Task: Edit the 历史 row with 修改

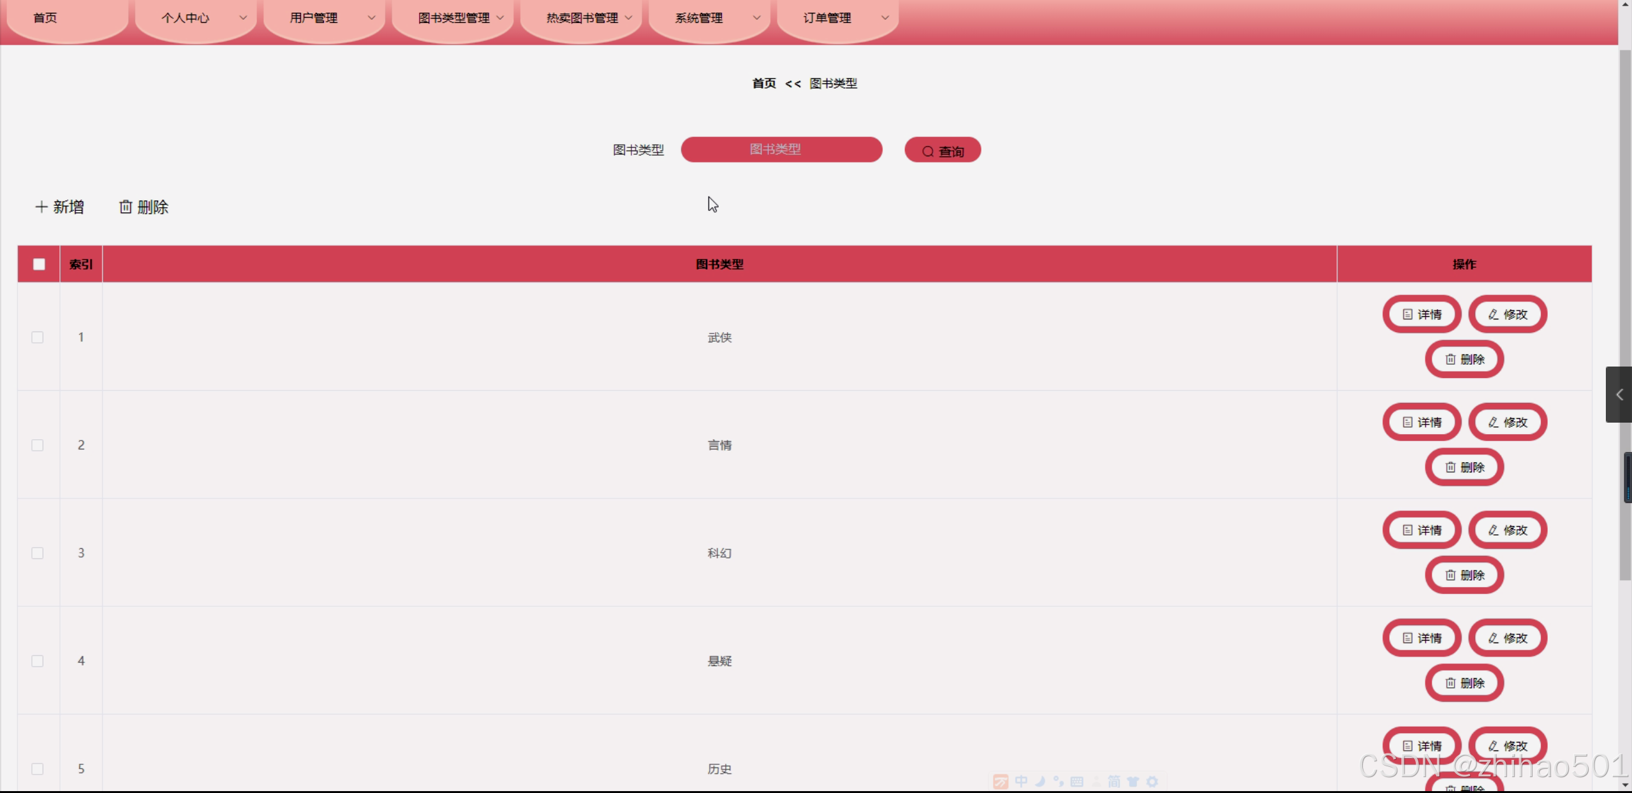Action: (x=1507, y=745)
